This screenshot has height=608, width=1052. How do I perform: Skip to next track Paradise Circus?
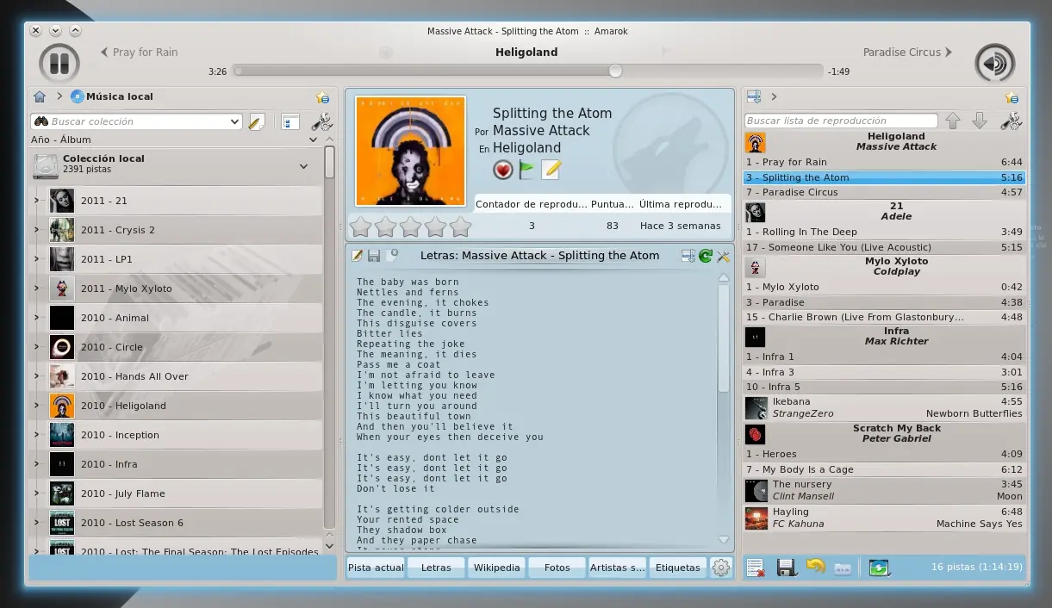[907, 53]
